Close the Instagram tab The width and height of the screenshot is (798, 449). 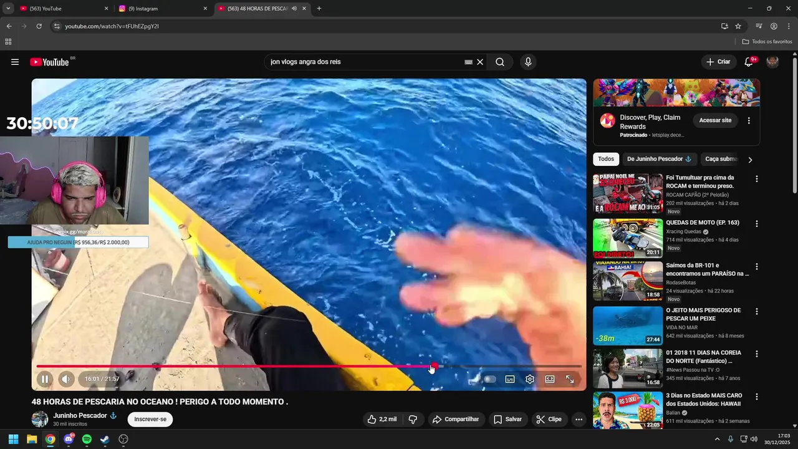[205, 9]
